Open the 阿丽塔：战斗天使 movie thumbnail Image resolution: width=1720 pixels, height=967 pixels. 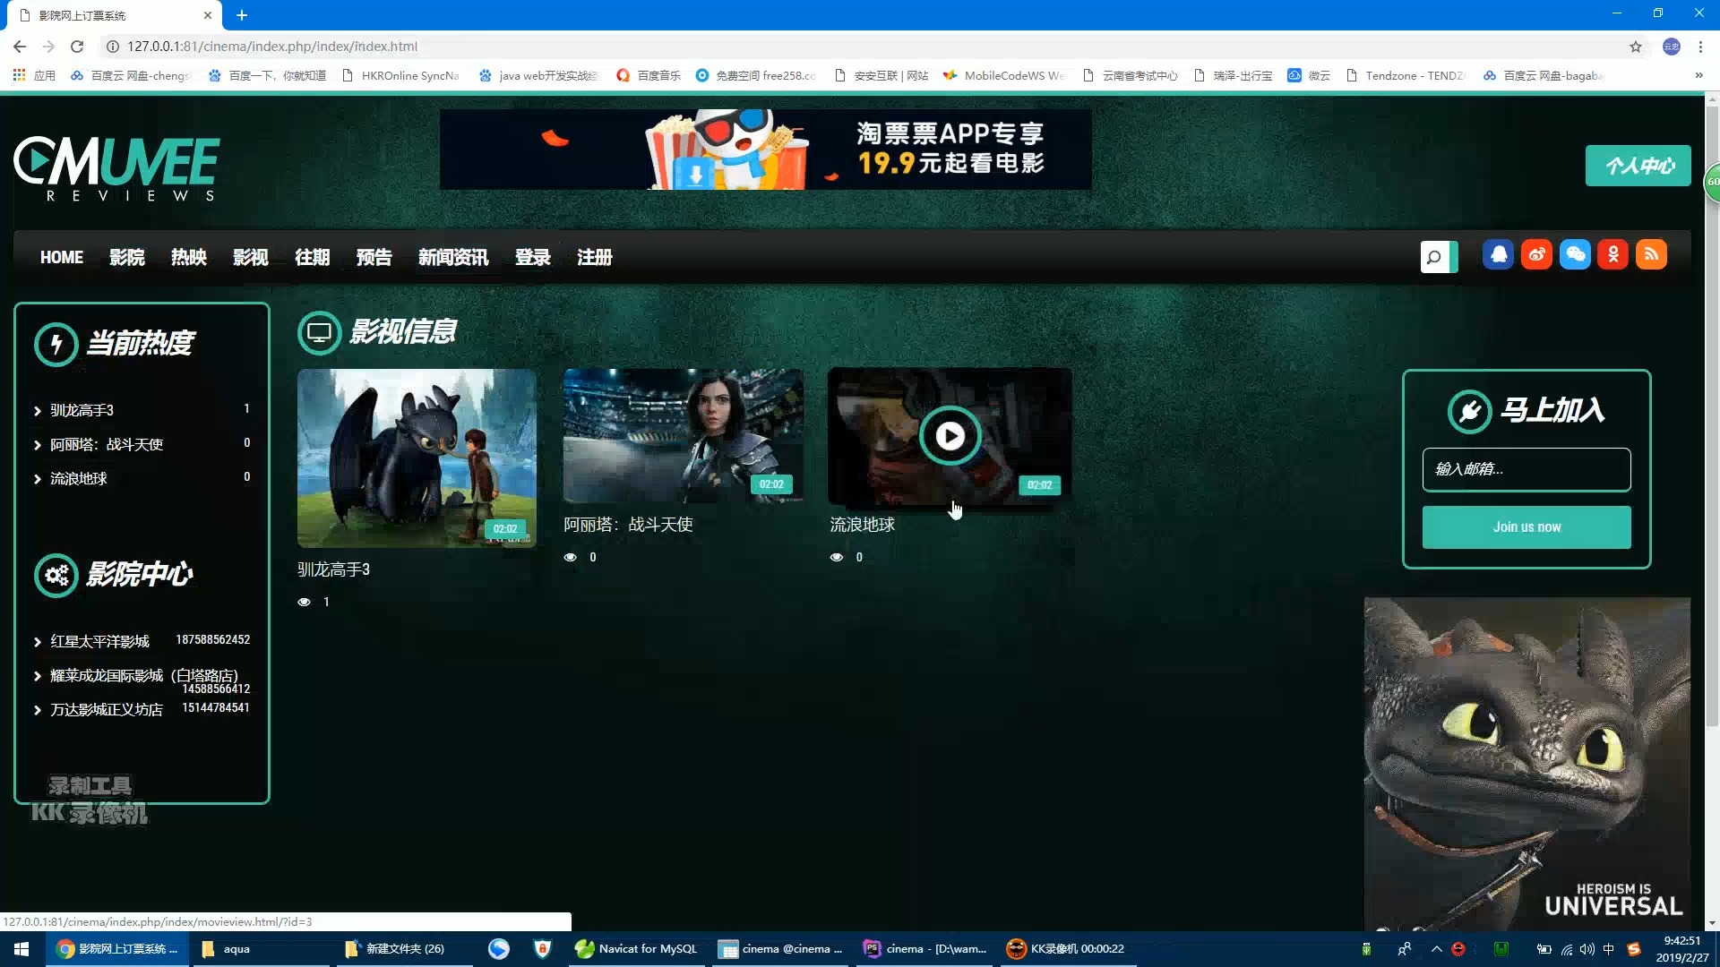pyautogui.click(x=683, y=436)
